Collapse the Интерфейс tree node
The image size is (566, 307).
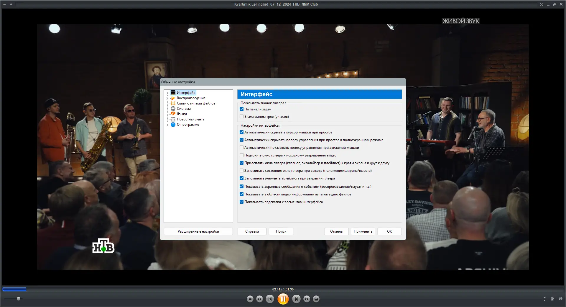[x=167, y=92]
